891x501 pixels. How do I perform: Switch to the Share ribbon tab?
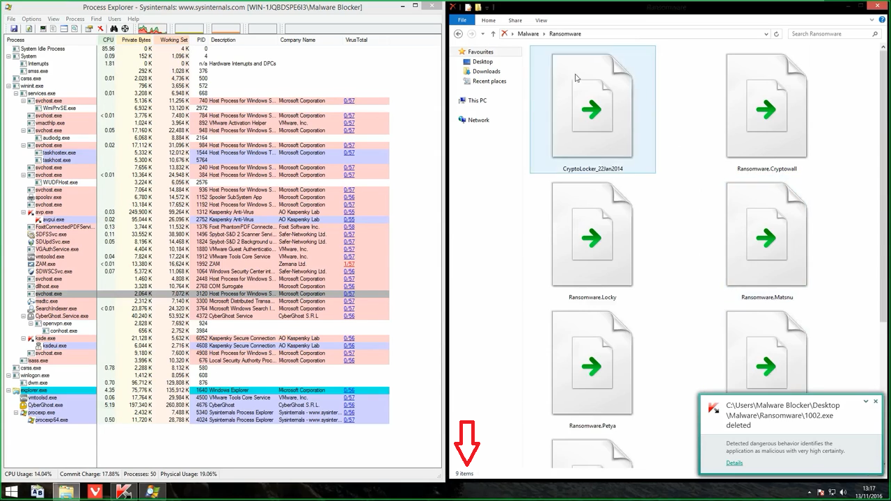pos(515,20)
